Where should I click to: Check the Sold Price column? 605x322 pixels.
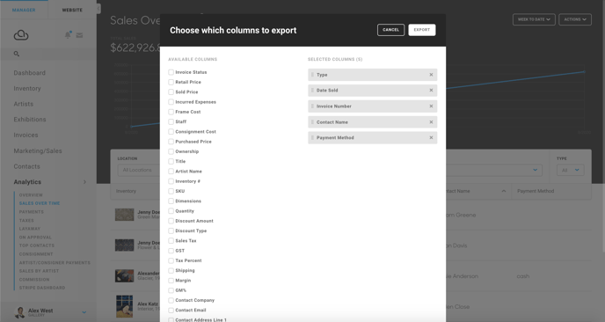pyautogui.click(x=171, y=91)
